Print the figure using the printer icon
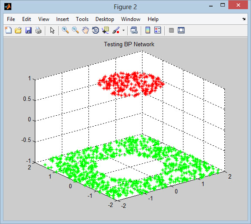Image resolution: width=251 pixels, height=224 pixels. point(38,30)
